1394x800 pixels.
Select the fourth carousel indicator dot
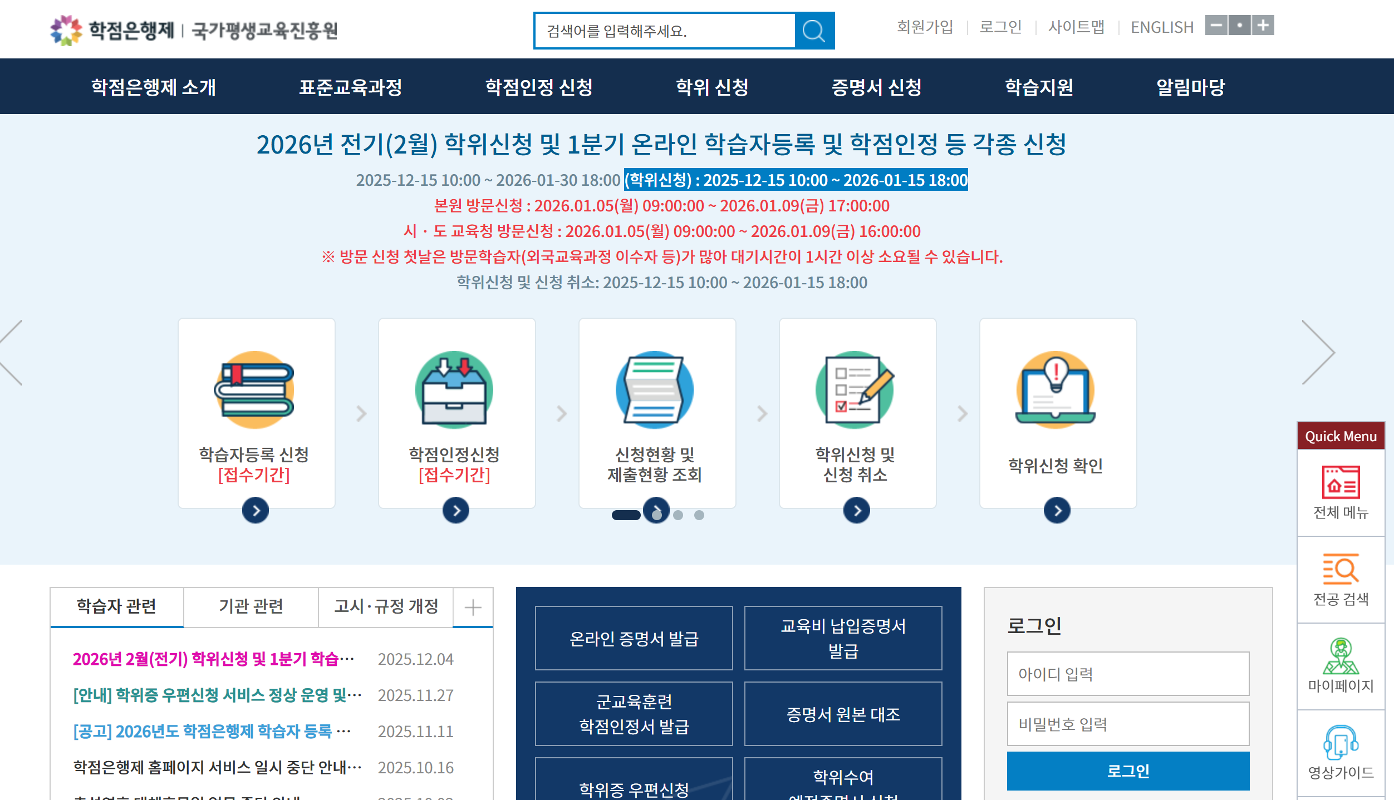tap(699, 515)
